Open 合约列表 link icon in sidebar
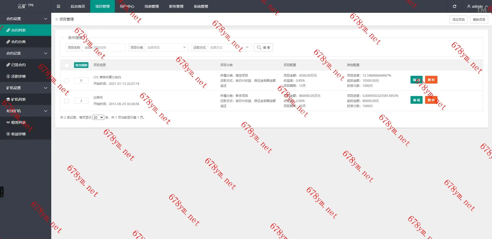The width and height of the screenshot is (492, 239). coord(8,30)
